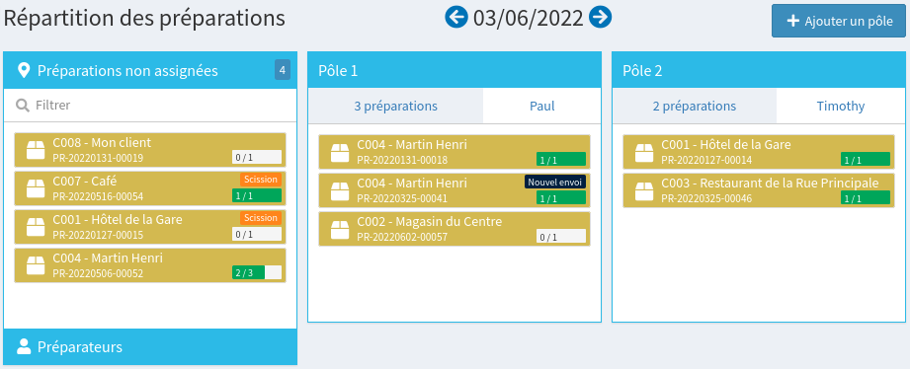Viewport: 910px width, 369px height.
Task: Click the box icon of C007 - Café
Action: coord(36,188)
